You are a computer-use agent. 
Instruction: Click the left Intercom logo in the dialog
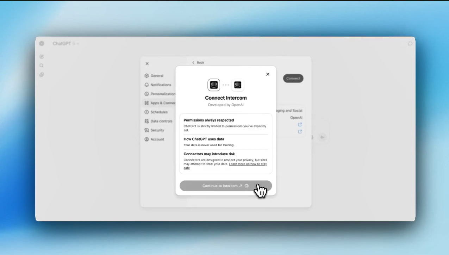214,85
